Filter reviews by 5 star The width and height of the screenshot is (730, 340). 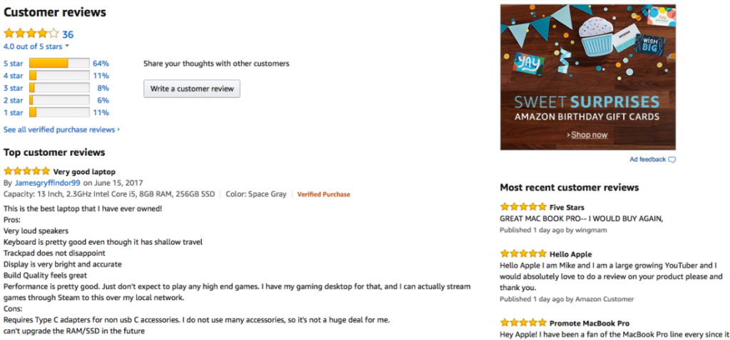13,63
